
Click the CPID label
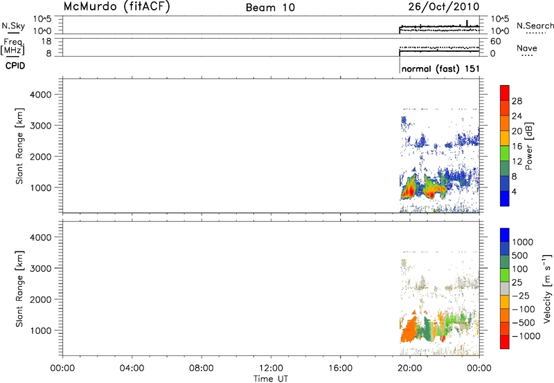tap(15, 66)
